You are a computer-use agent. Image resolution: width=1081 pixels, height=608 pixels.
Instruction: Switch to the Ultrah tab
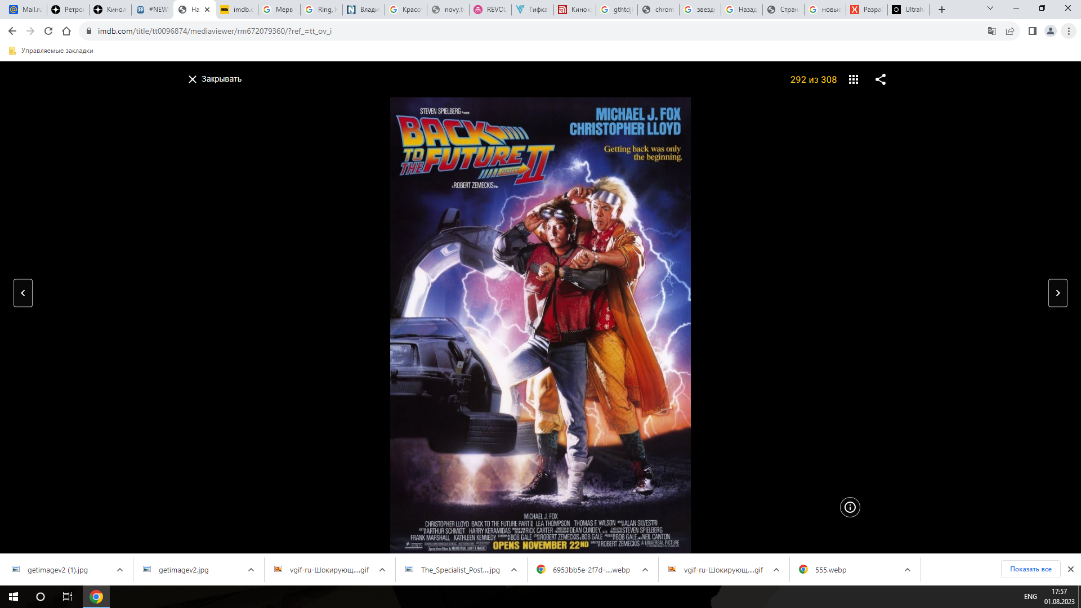click(x=908, y=10)
